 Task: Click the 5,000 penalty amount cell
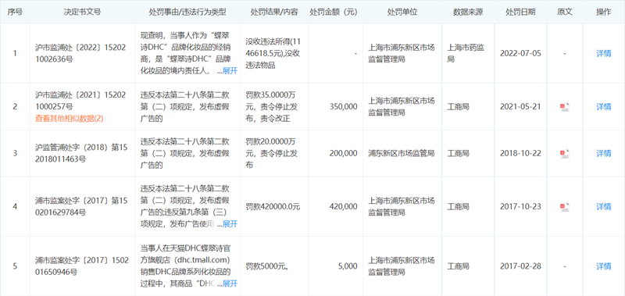[x=348, y=266]
